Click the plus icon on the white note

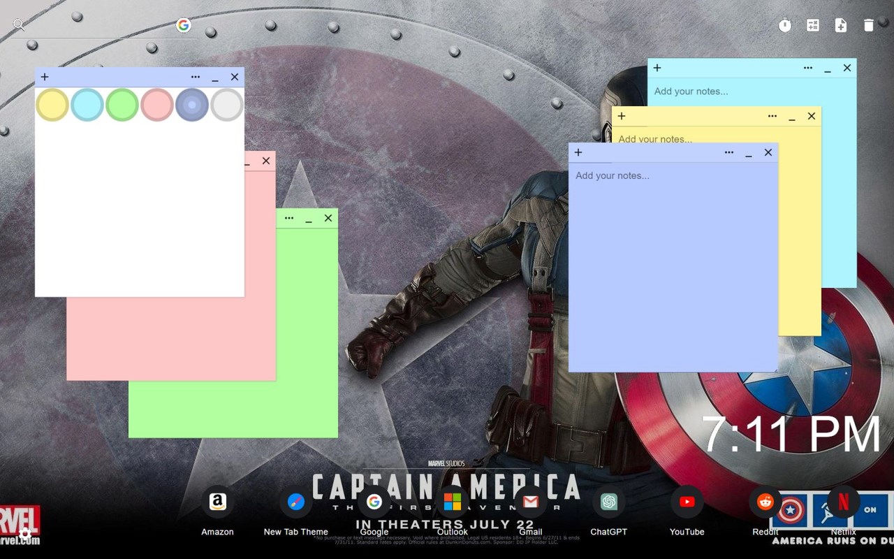point(45,77)
